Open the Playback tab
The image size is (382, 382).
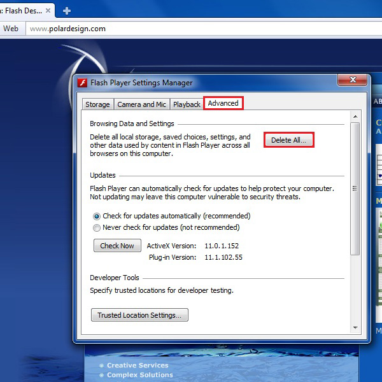click(187, 104)
